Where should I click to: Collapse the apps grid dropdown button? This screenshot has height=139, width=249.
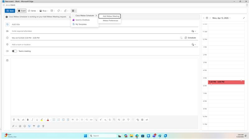point(74,11)
